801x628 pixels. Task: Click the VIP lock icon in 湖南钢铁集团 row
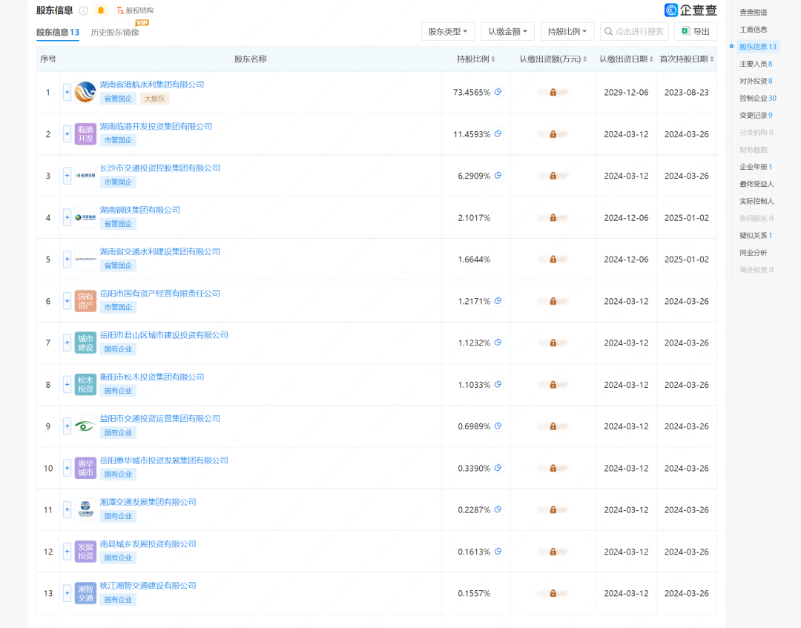click(x=553, y=217)
